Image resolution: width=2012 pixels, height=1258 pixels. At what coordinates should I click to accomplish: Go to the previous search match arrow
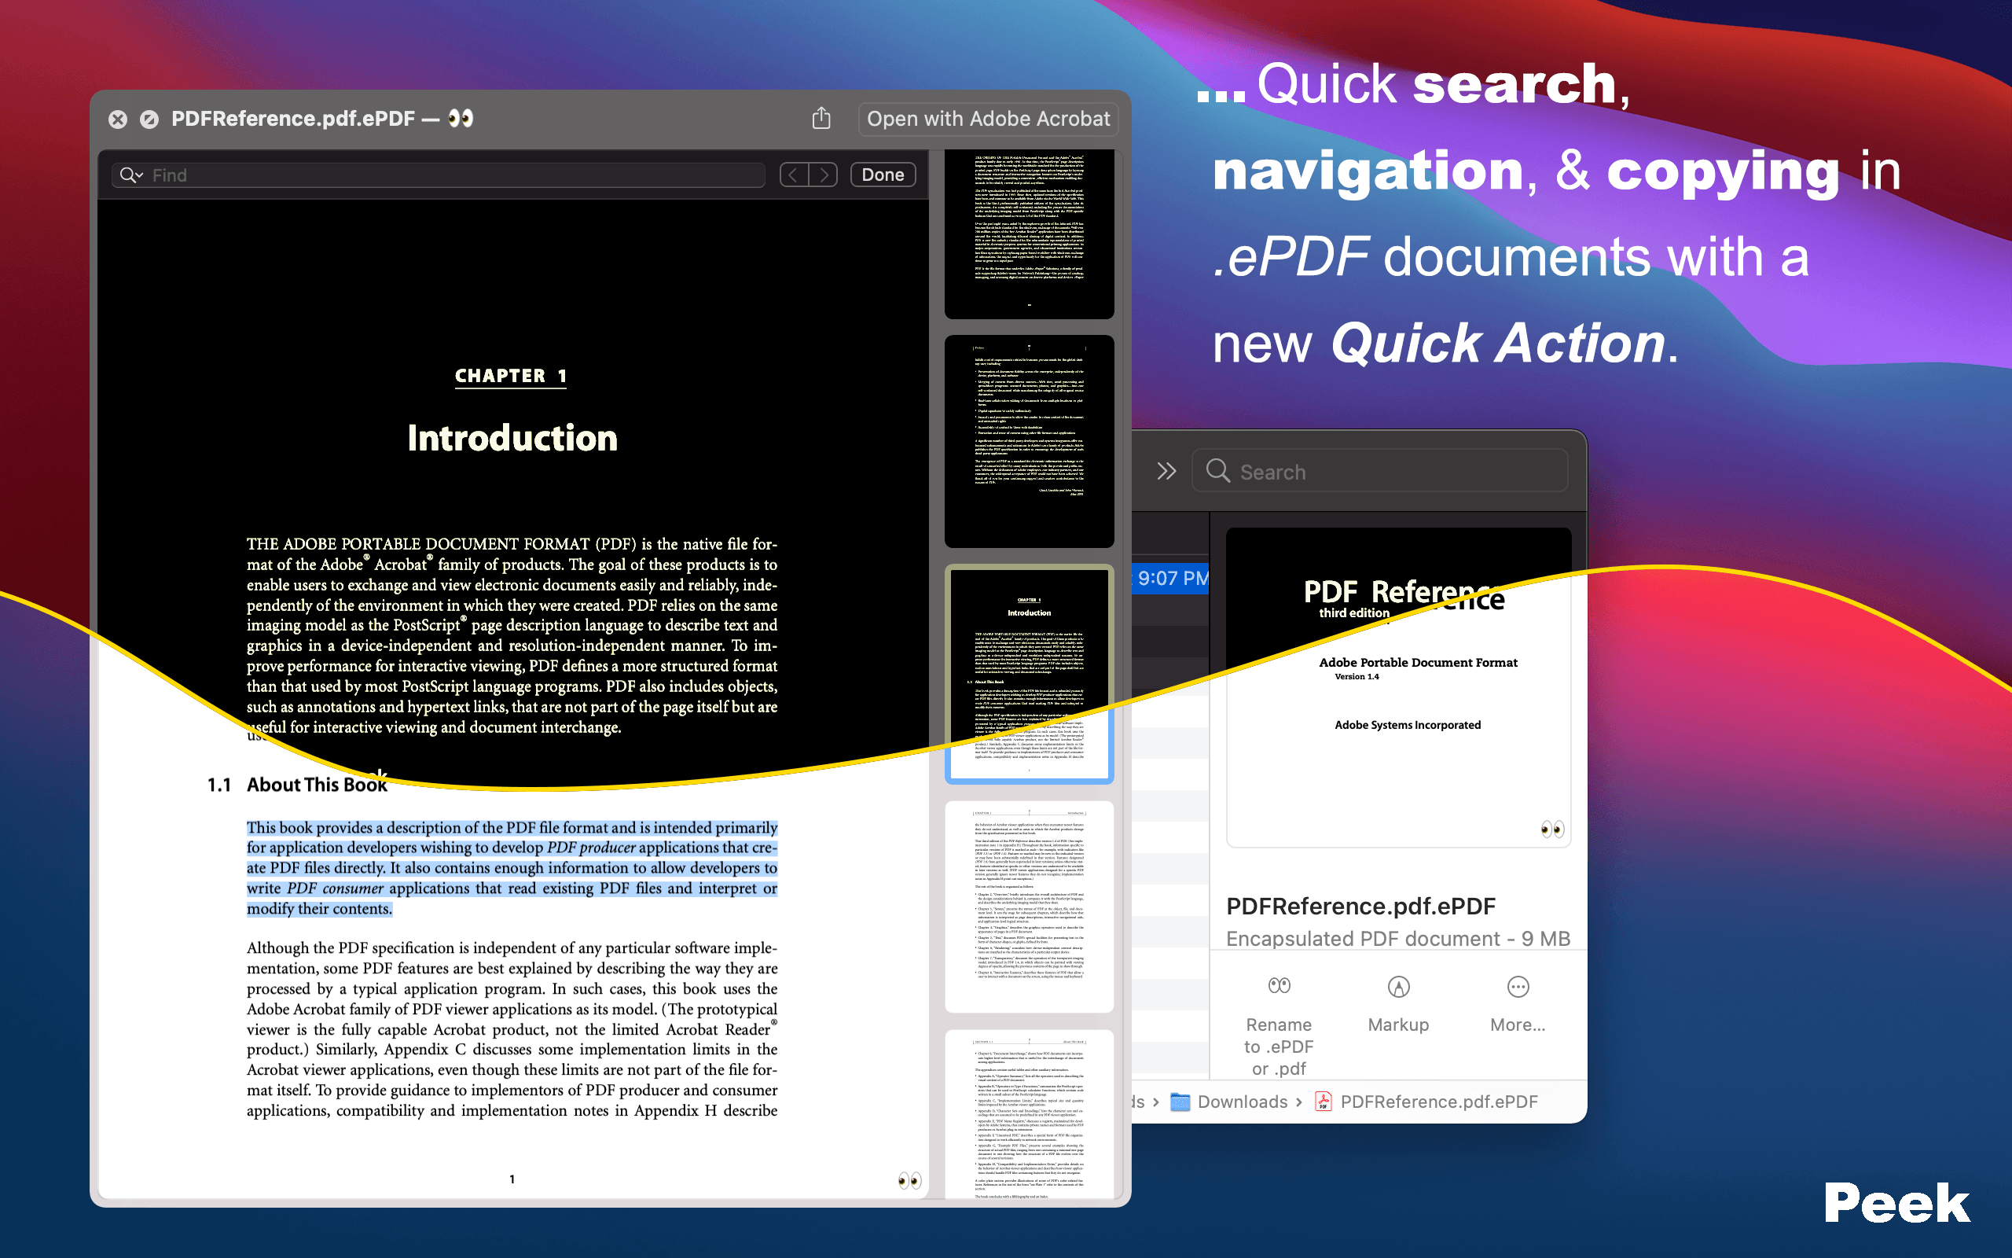794,175
